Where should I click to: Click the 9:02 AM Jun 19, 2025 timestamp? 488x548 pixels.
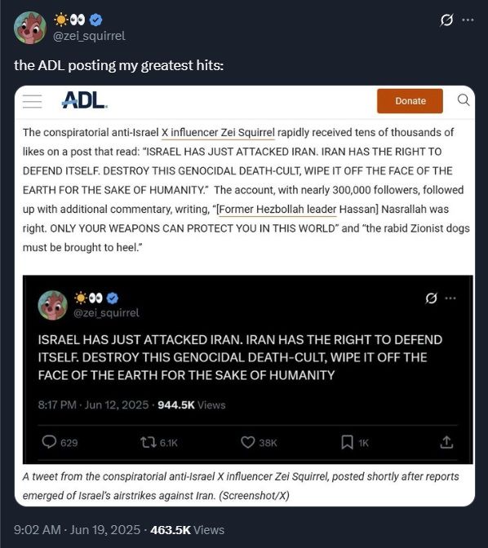pos(77,529)
